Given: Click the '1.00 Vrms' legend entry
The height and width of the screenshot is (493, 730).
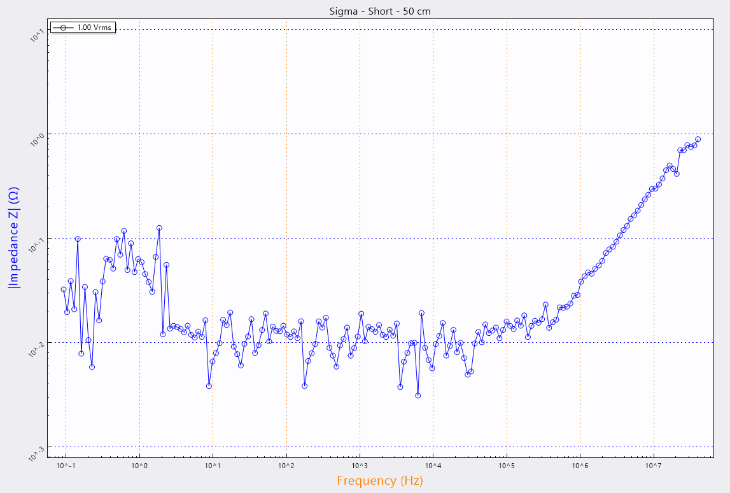Looking at the screenshot, I should (94, 27).
